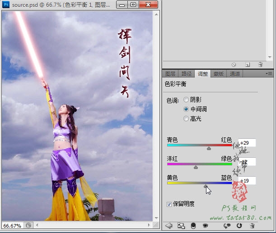Image resolution: width=276 pixels, height=233 pixels.
Task: Click the Photoshop Ps document icon
Action: [6, 4]
